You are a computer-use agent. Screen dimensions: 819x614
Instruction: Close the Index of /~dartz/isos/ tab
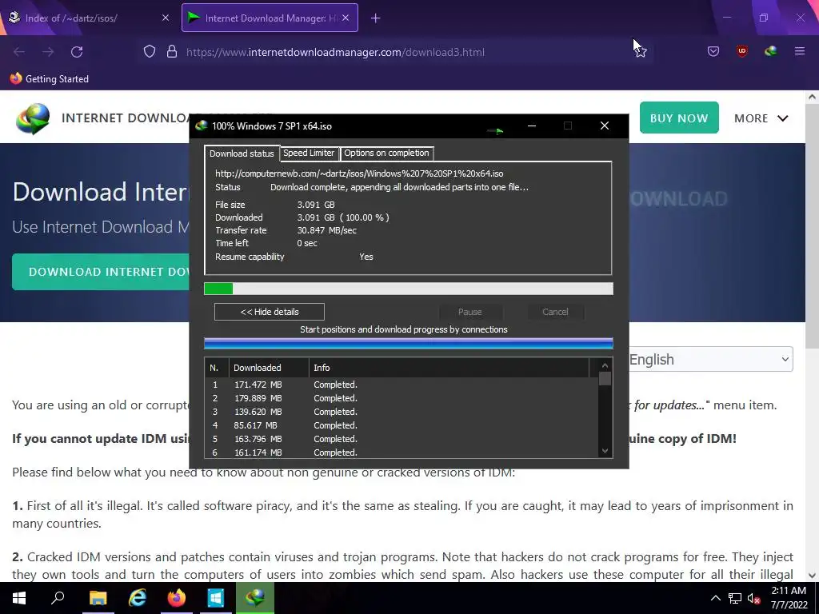tap(166, 18)
